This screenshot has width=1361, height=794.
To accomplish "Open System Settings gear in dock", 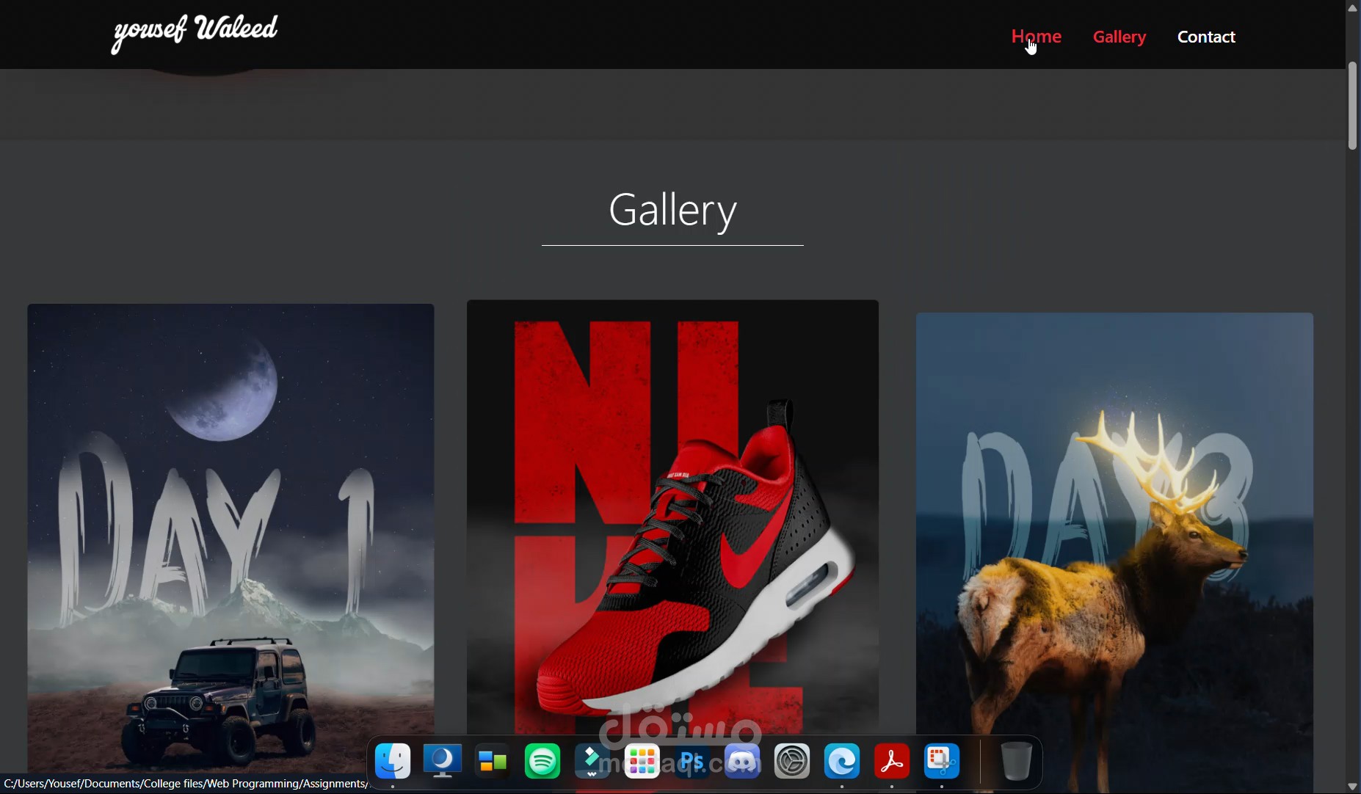I will pyautogui.click(x=792, y=762).
